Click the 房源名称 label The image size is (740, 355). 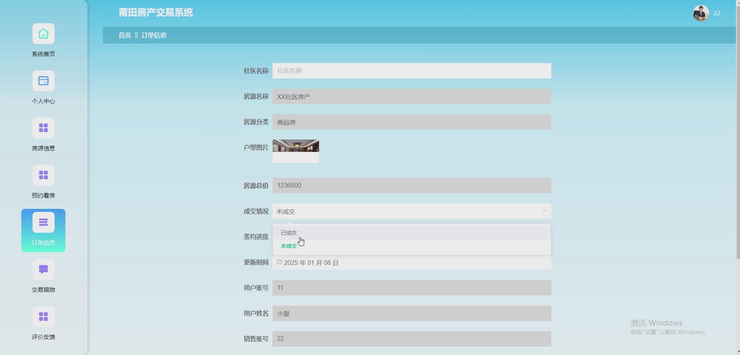click(x=256, y=96)
